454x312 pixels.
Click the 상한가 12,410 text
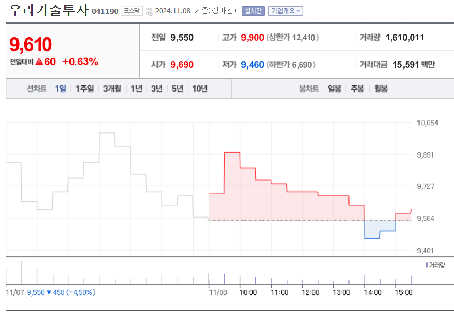tap(292, 38)
